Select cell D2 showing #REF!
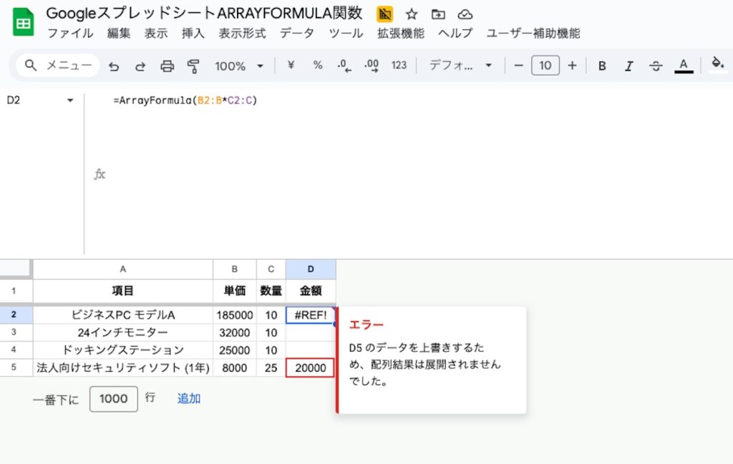 pyautogui.click(x=311, y=315)
